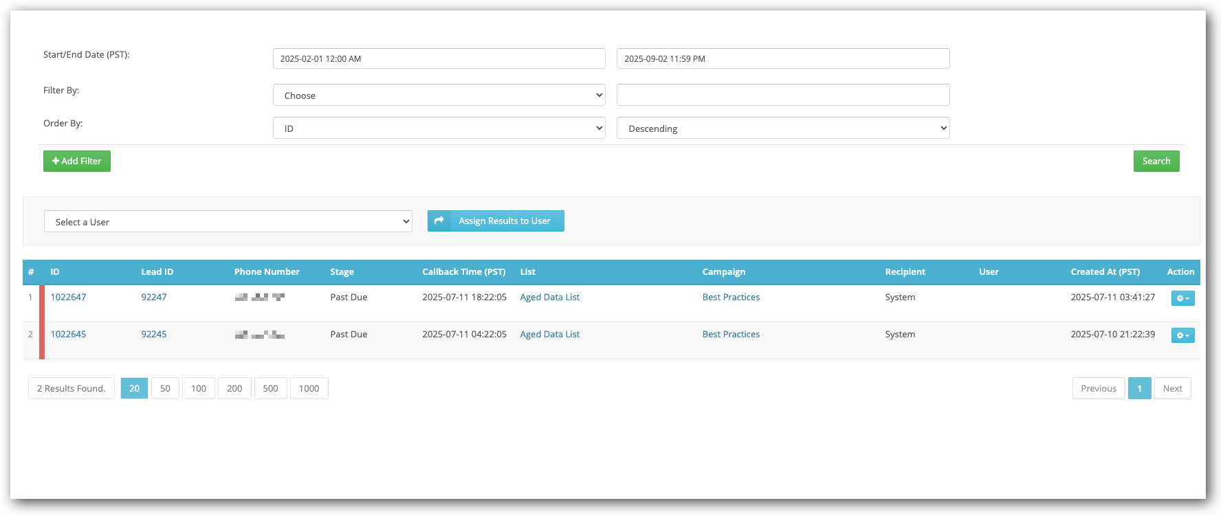Click the Previous page button

[x=1098, y=389]
